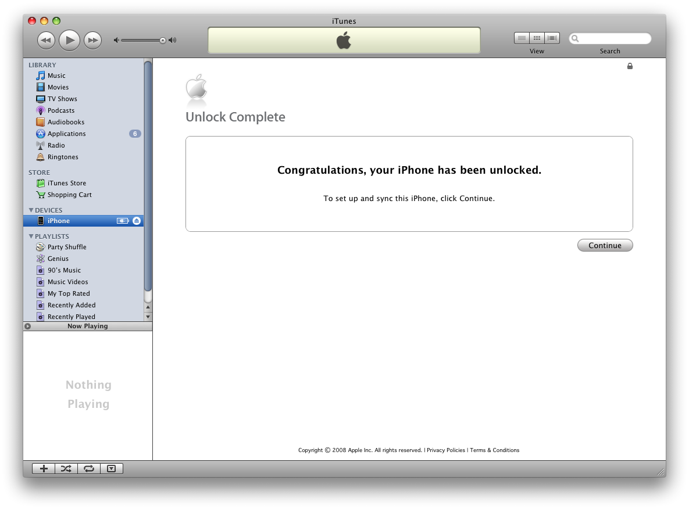Click the max volume speaker icon
The image size is (689, 509).
173,41
